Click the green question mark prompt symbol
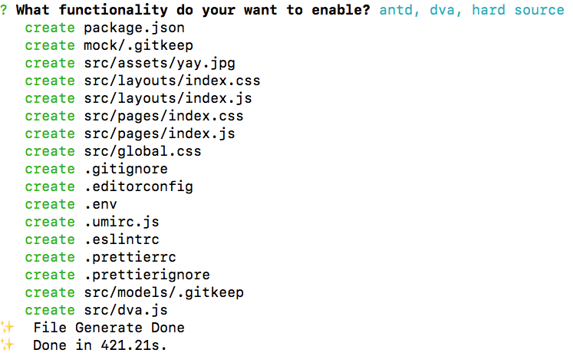The height and width of the screenshot is (353, 573). point(4,10)
